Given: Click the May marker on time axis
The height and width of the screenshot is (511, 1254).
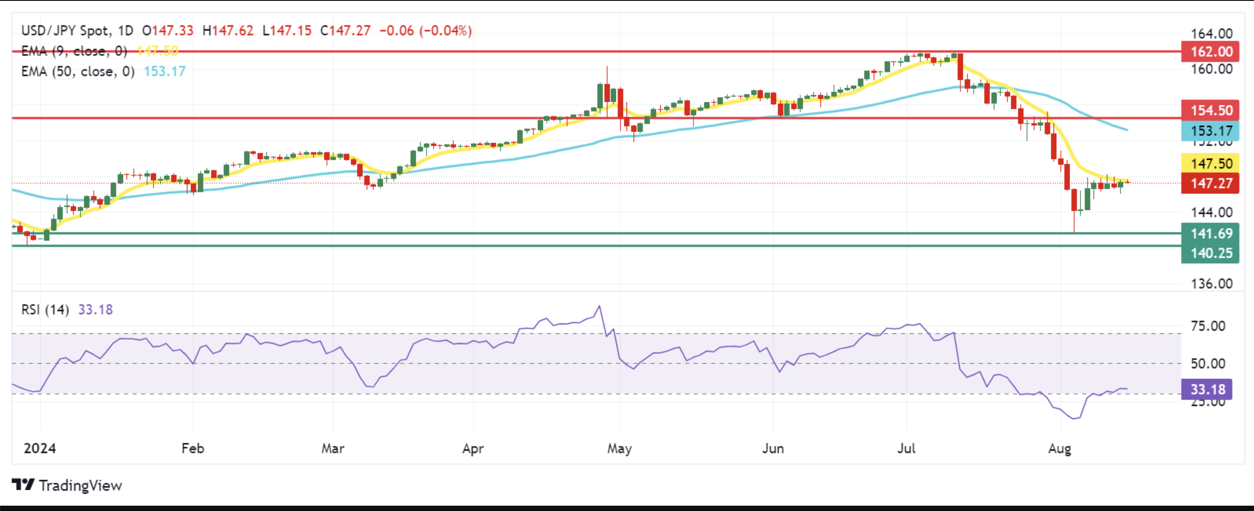Looking at the screenshot, I should pos(619,448).
